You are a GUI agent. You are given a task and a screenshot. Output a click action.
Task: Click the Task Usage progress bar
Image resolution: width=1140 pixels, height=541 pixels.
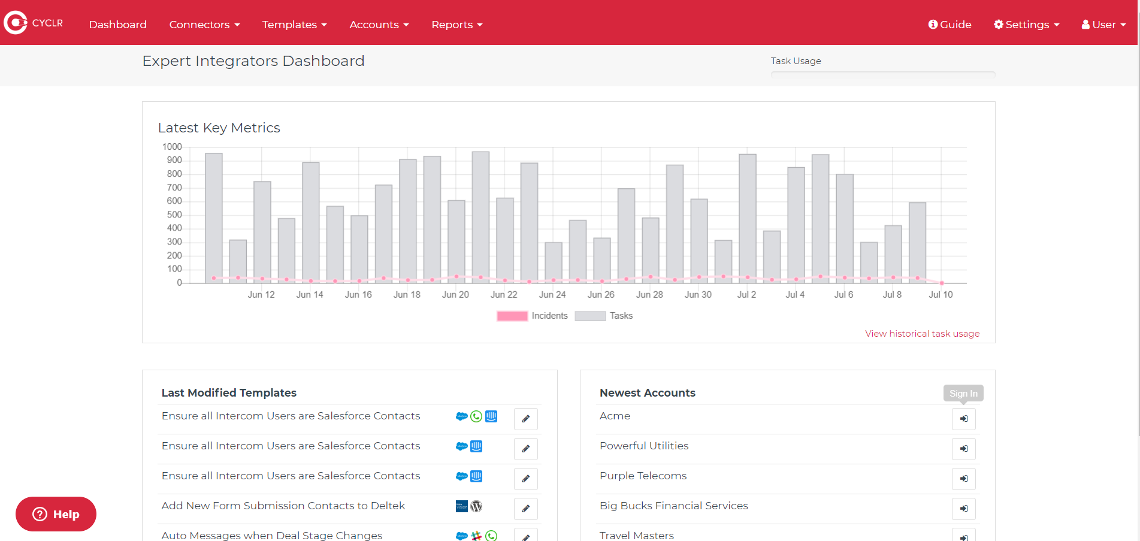pos(882,75)
